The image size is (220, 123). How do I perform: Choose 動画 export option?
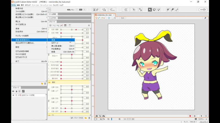[x=61, y=52]
